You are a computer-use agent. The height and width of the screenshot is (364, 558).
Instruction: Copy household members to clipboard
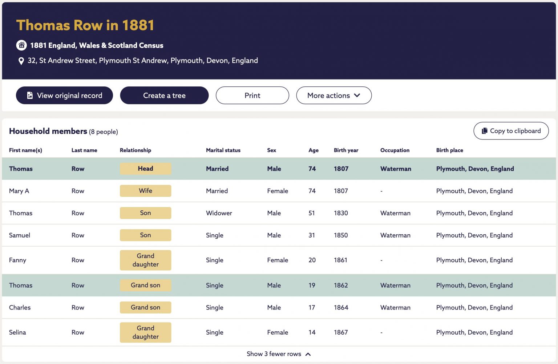[511, 131]
